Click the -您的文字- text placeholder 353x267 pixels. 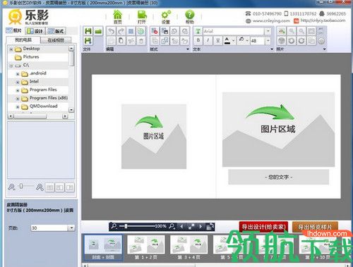click(x=278, y=177)
